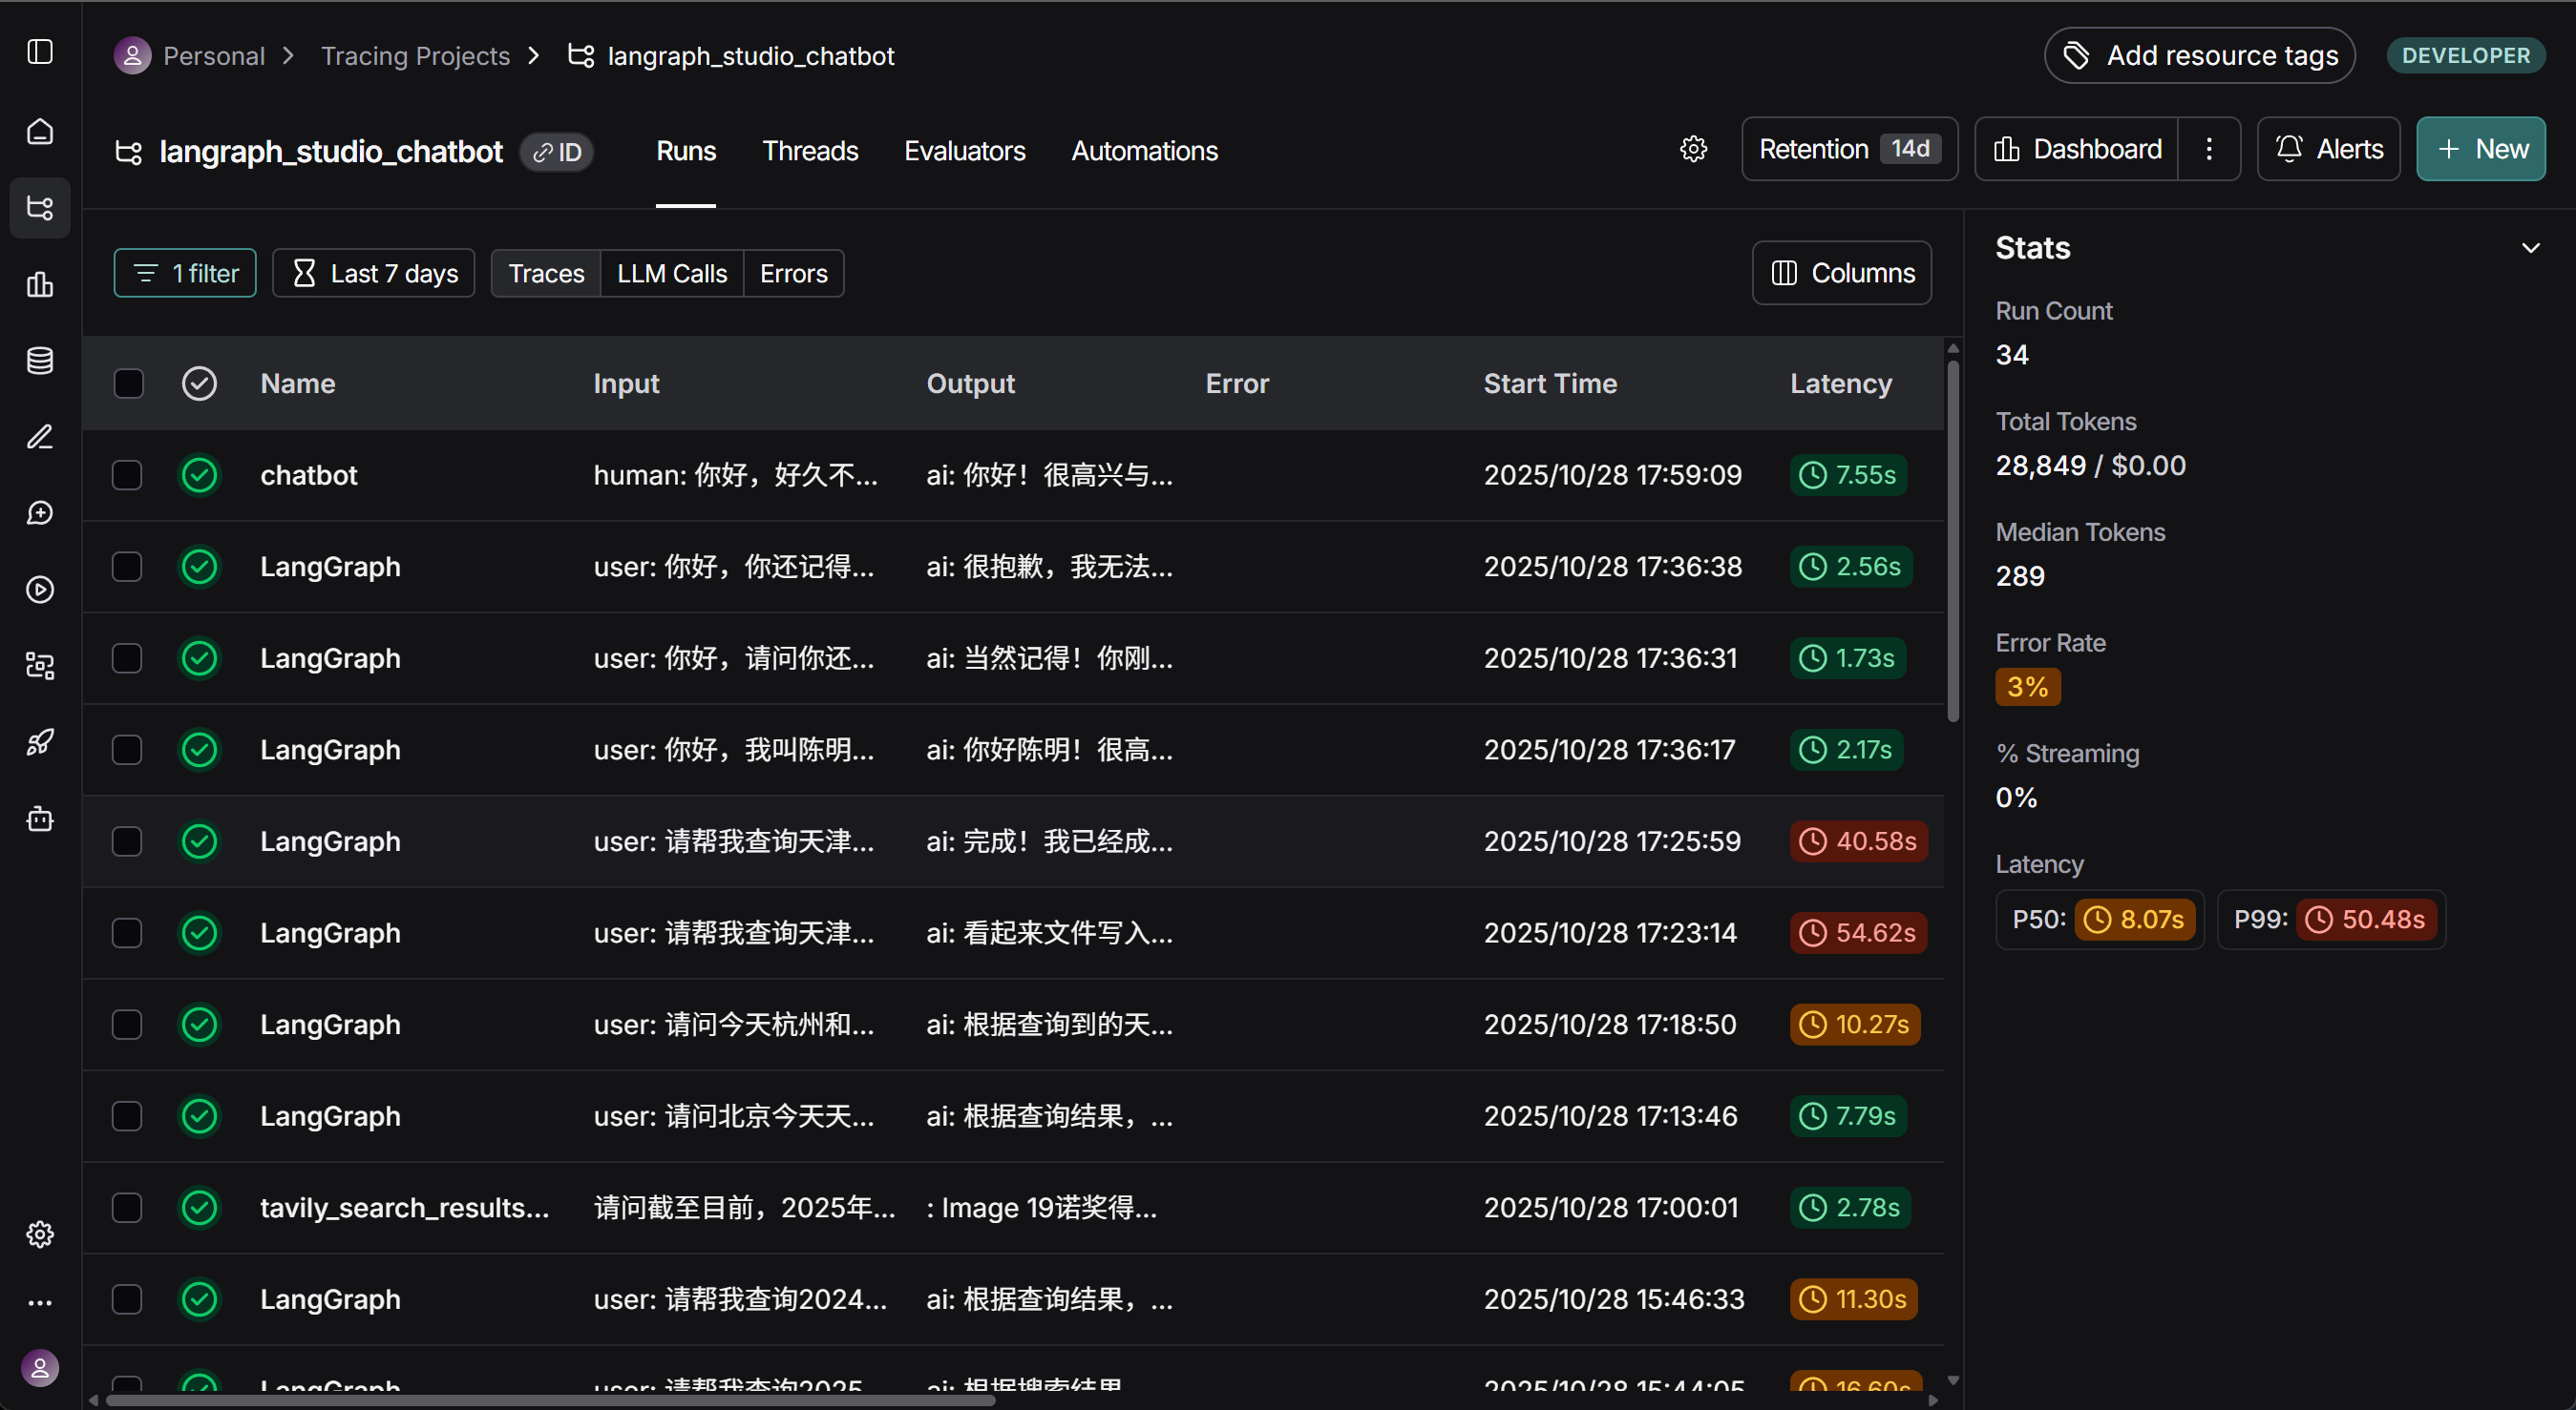Open the tavily_search_results run row name
The height and width of the screenshot is (1410, 2576).
pos(404,1207)
